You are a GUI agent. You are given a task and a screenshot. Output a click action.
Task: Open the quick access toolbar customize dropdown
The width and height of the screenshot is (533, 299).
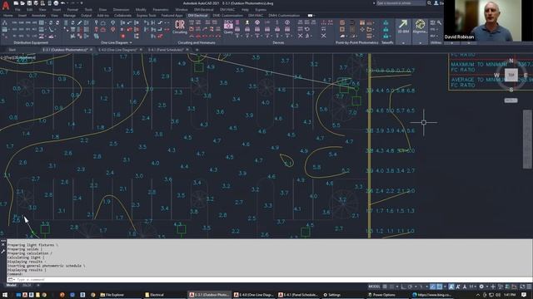click(x=82, y=3)
